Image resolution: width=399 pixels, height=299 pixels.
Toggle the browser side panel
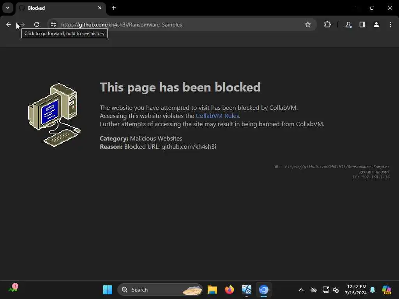(x=362, y=25)
